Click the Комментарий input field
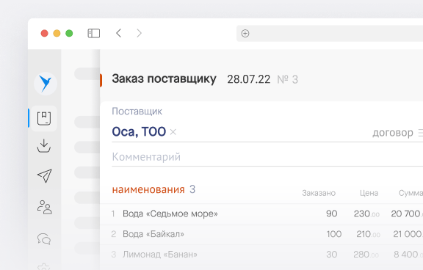 (x=267, y=157)
